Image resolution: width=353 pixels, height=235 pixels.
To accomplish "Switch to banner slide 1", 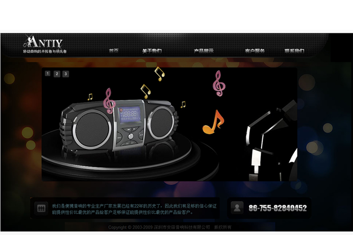I will coord(48,74).
